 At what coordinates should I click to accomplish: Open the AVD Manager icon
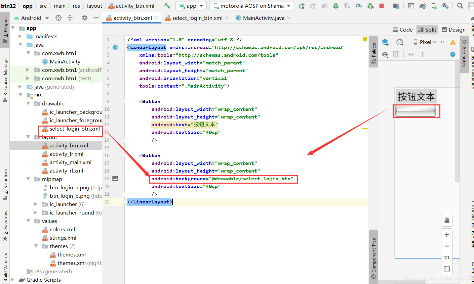pyautogui.click(x=434, y=6)
